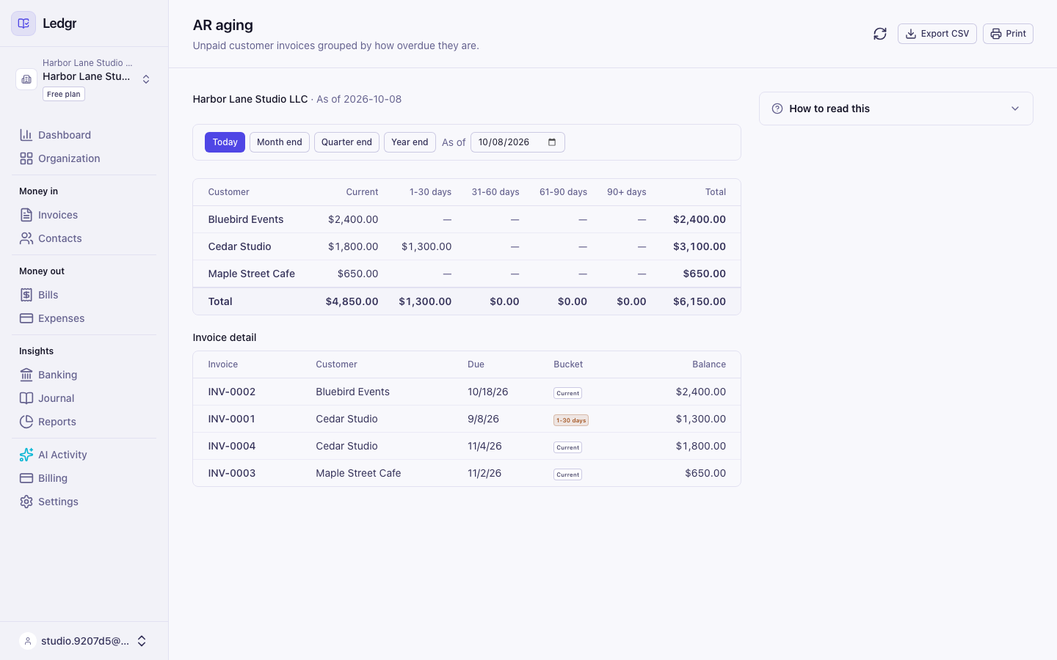The height and width of the screenshot is (660, 1057).
Task: Open Invoices in the sidebar
Action: coord(58,215)
